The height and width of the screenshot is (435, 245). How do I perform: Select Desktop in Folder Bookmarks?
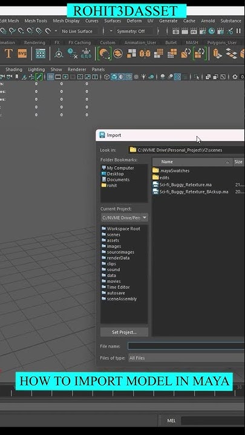point(113,173)
